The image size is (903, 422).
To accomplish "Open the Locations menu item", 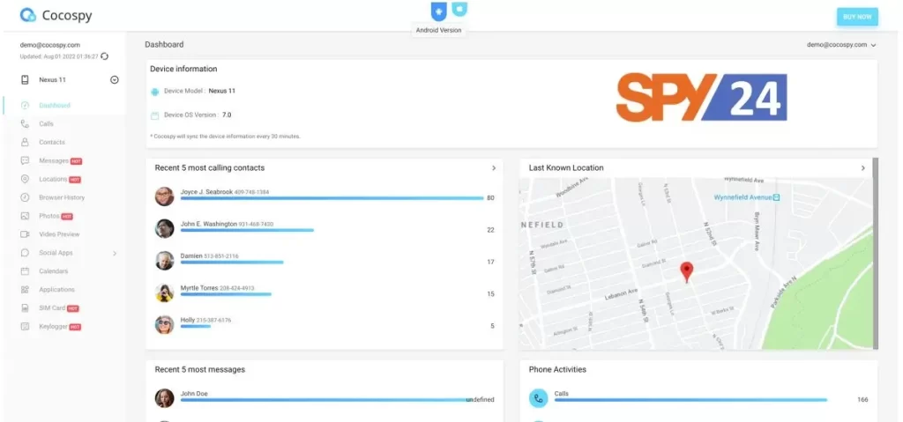I will pyautogui.click(x=53, y=179).
